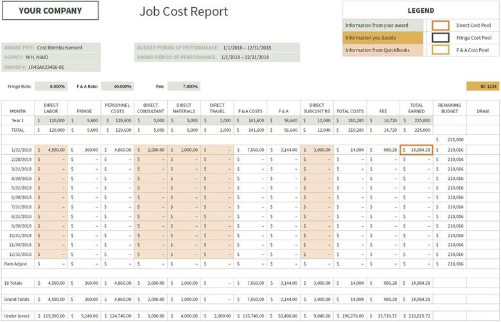Click 1/31/2018 direct materials 1,000.00 cell

[x=184, y=150]
